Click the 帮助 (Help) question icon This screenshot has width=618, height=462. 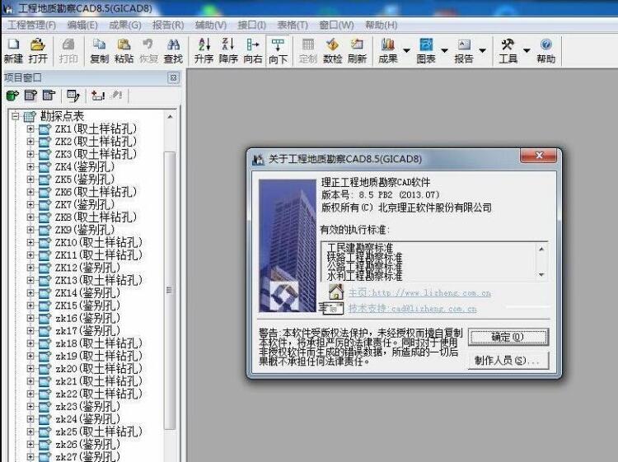545,44
